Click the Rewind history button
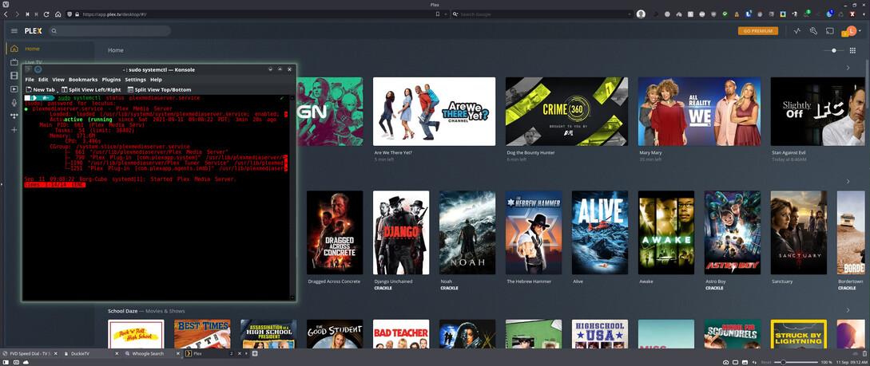Viewport: 870px width, 366px height. 26,14
